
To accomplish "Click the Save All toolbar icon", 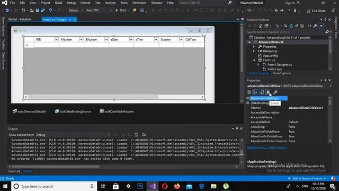I will click(43, 10).
